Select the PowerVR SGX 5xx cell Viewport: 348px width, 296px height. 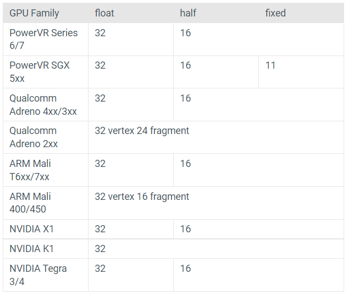click(40, 71)
